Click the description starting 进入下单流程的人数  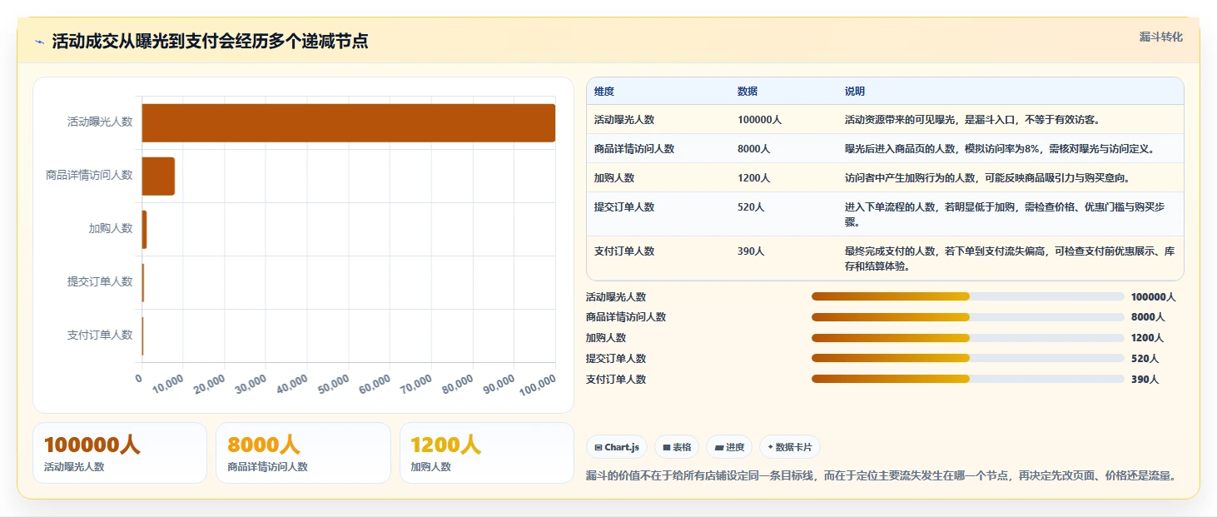coord(1005,215)
